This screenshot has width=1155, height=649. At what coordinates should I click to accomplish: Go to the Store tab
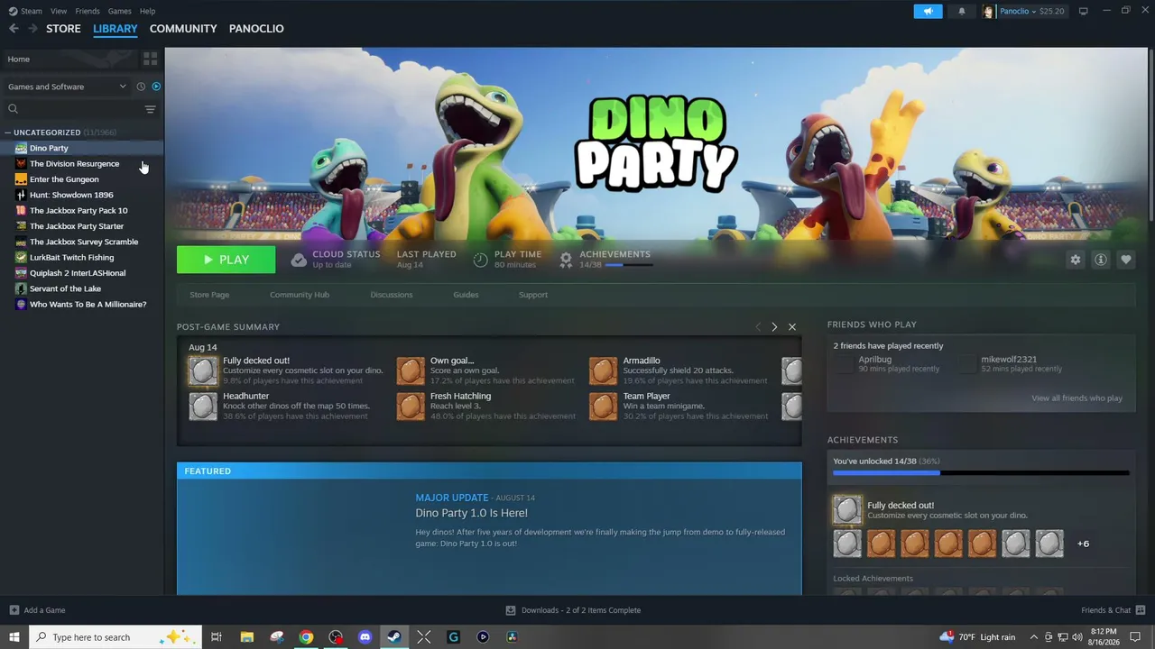[63, 29]
